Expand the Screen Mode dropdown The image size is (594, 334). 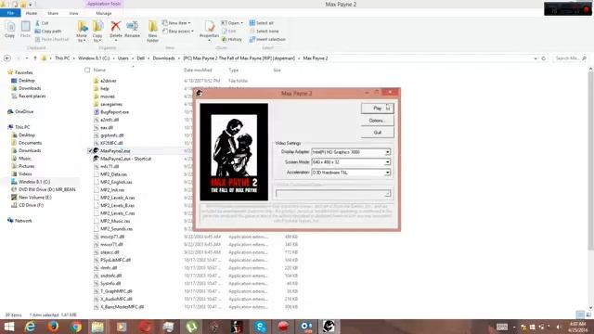coord(387,162)
